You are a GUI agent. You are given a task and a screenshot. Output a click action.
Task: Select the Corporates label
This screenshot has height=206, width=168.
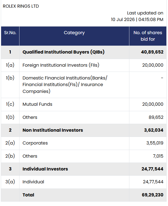click(x=35, y=143)
